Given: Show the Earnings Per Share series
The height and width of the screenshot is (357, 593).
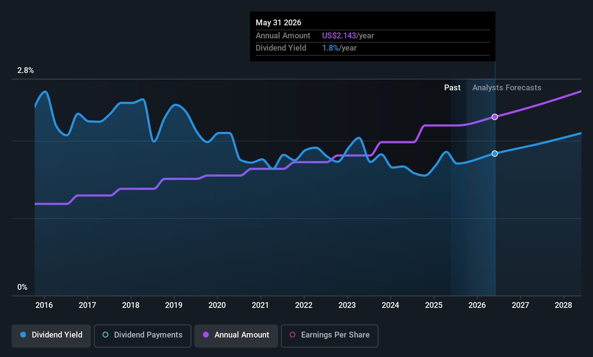Looking at the screenshot, I should [330, 336].
